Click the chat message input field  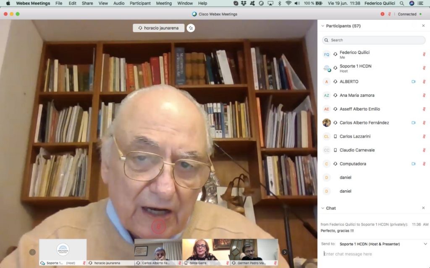[x=373, y=254]
